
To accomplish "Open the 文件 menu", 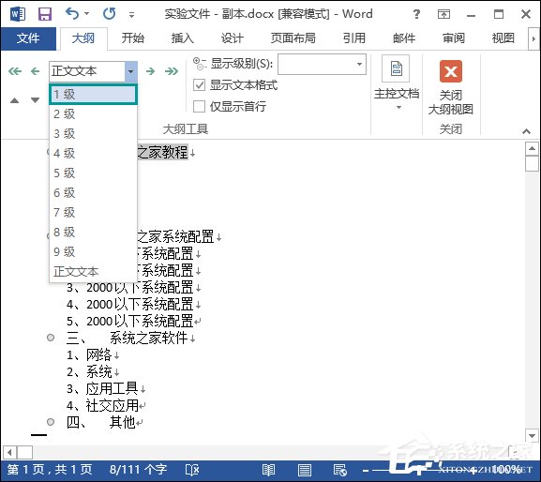I will [x=28, y=38].
